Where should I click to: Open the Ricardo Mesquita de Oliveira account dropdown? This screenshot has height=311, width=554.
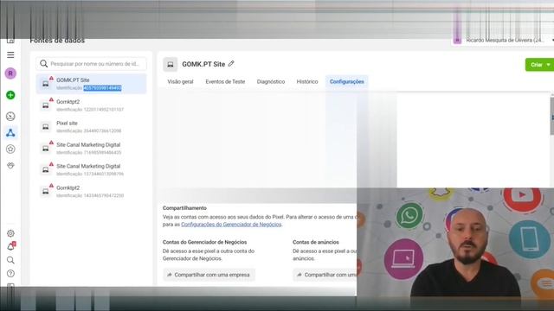point(503,41)
